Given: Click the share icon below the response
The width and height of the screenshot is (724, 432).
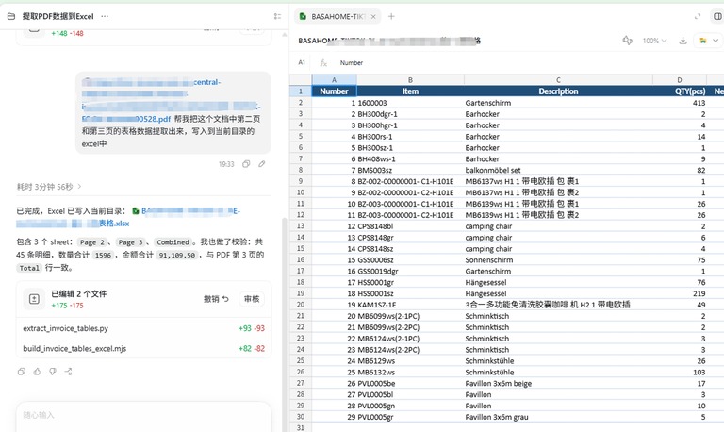Looking at the screenshot, I should coord(68,372).
